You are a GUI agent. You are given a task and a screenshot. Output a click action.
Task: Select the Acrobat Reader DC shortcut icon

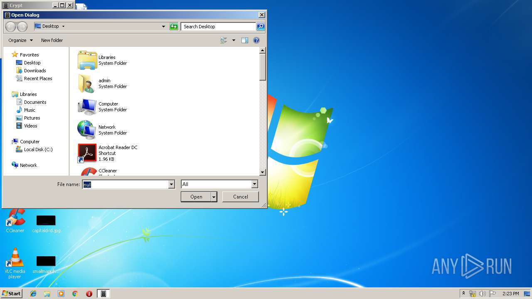[87, 153]
